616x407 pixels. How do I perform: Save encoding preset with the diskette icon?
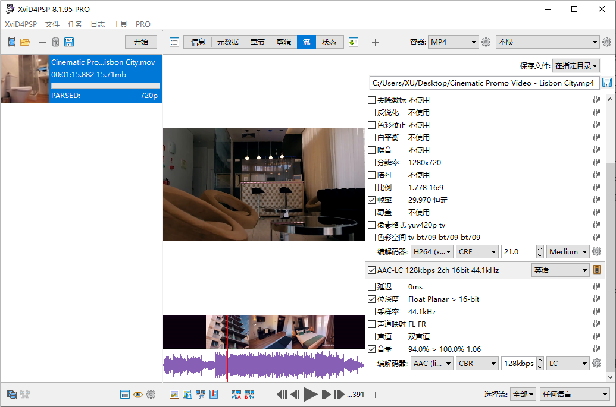pos(69,42)
